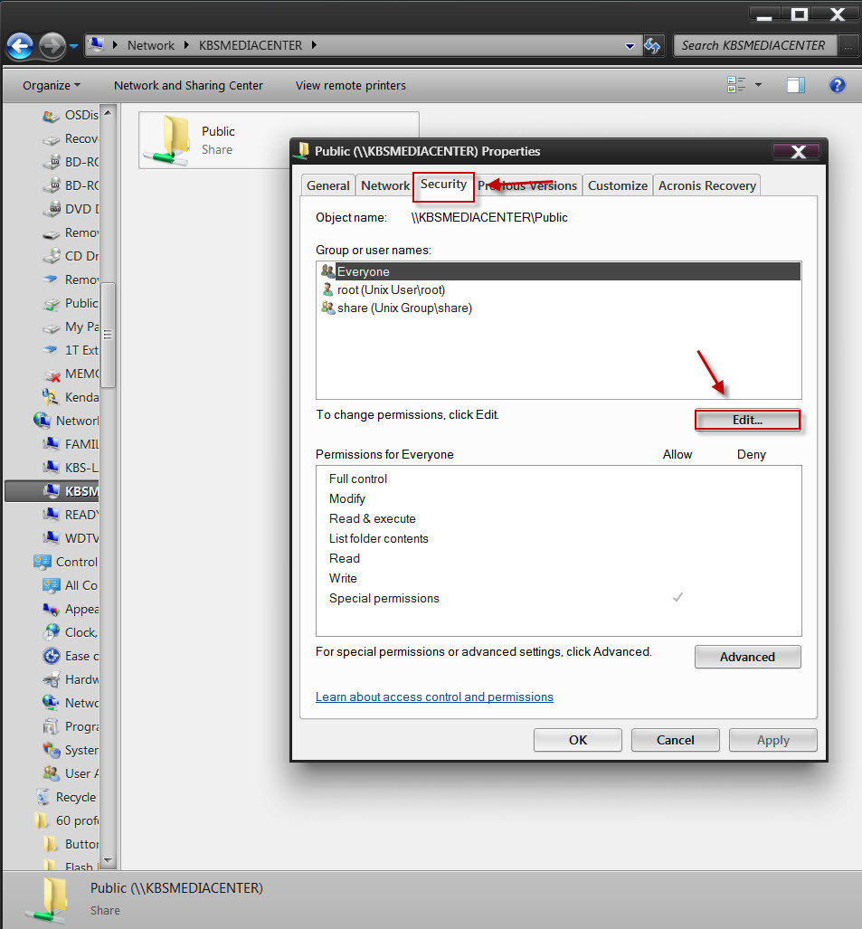Click the User Accounts icon

[51, 773]
